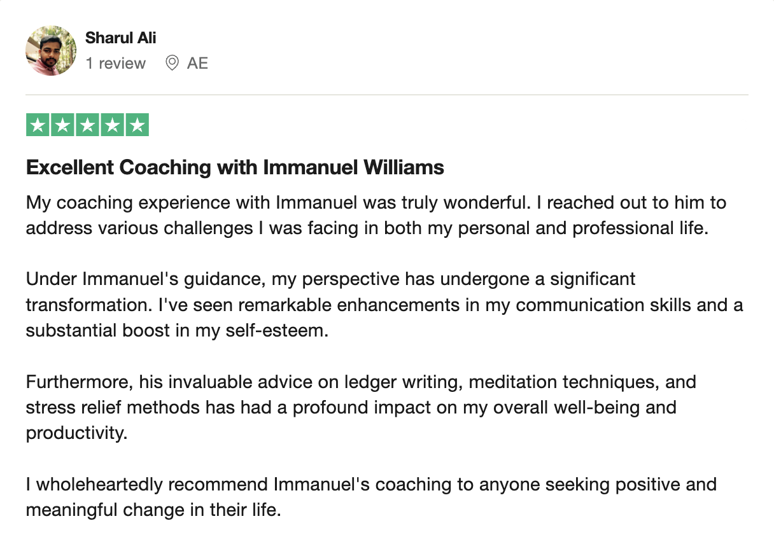This screenshot has height=542, width=774.
Task: Click the first green rating star
Action: (x=38, y=125)
